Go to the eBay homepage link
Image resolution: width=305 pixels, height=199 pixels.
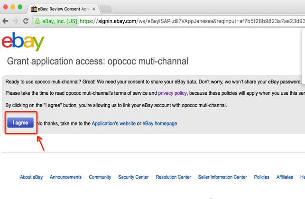(x=160, y=124)
